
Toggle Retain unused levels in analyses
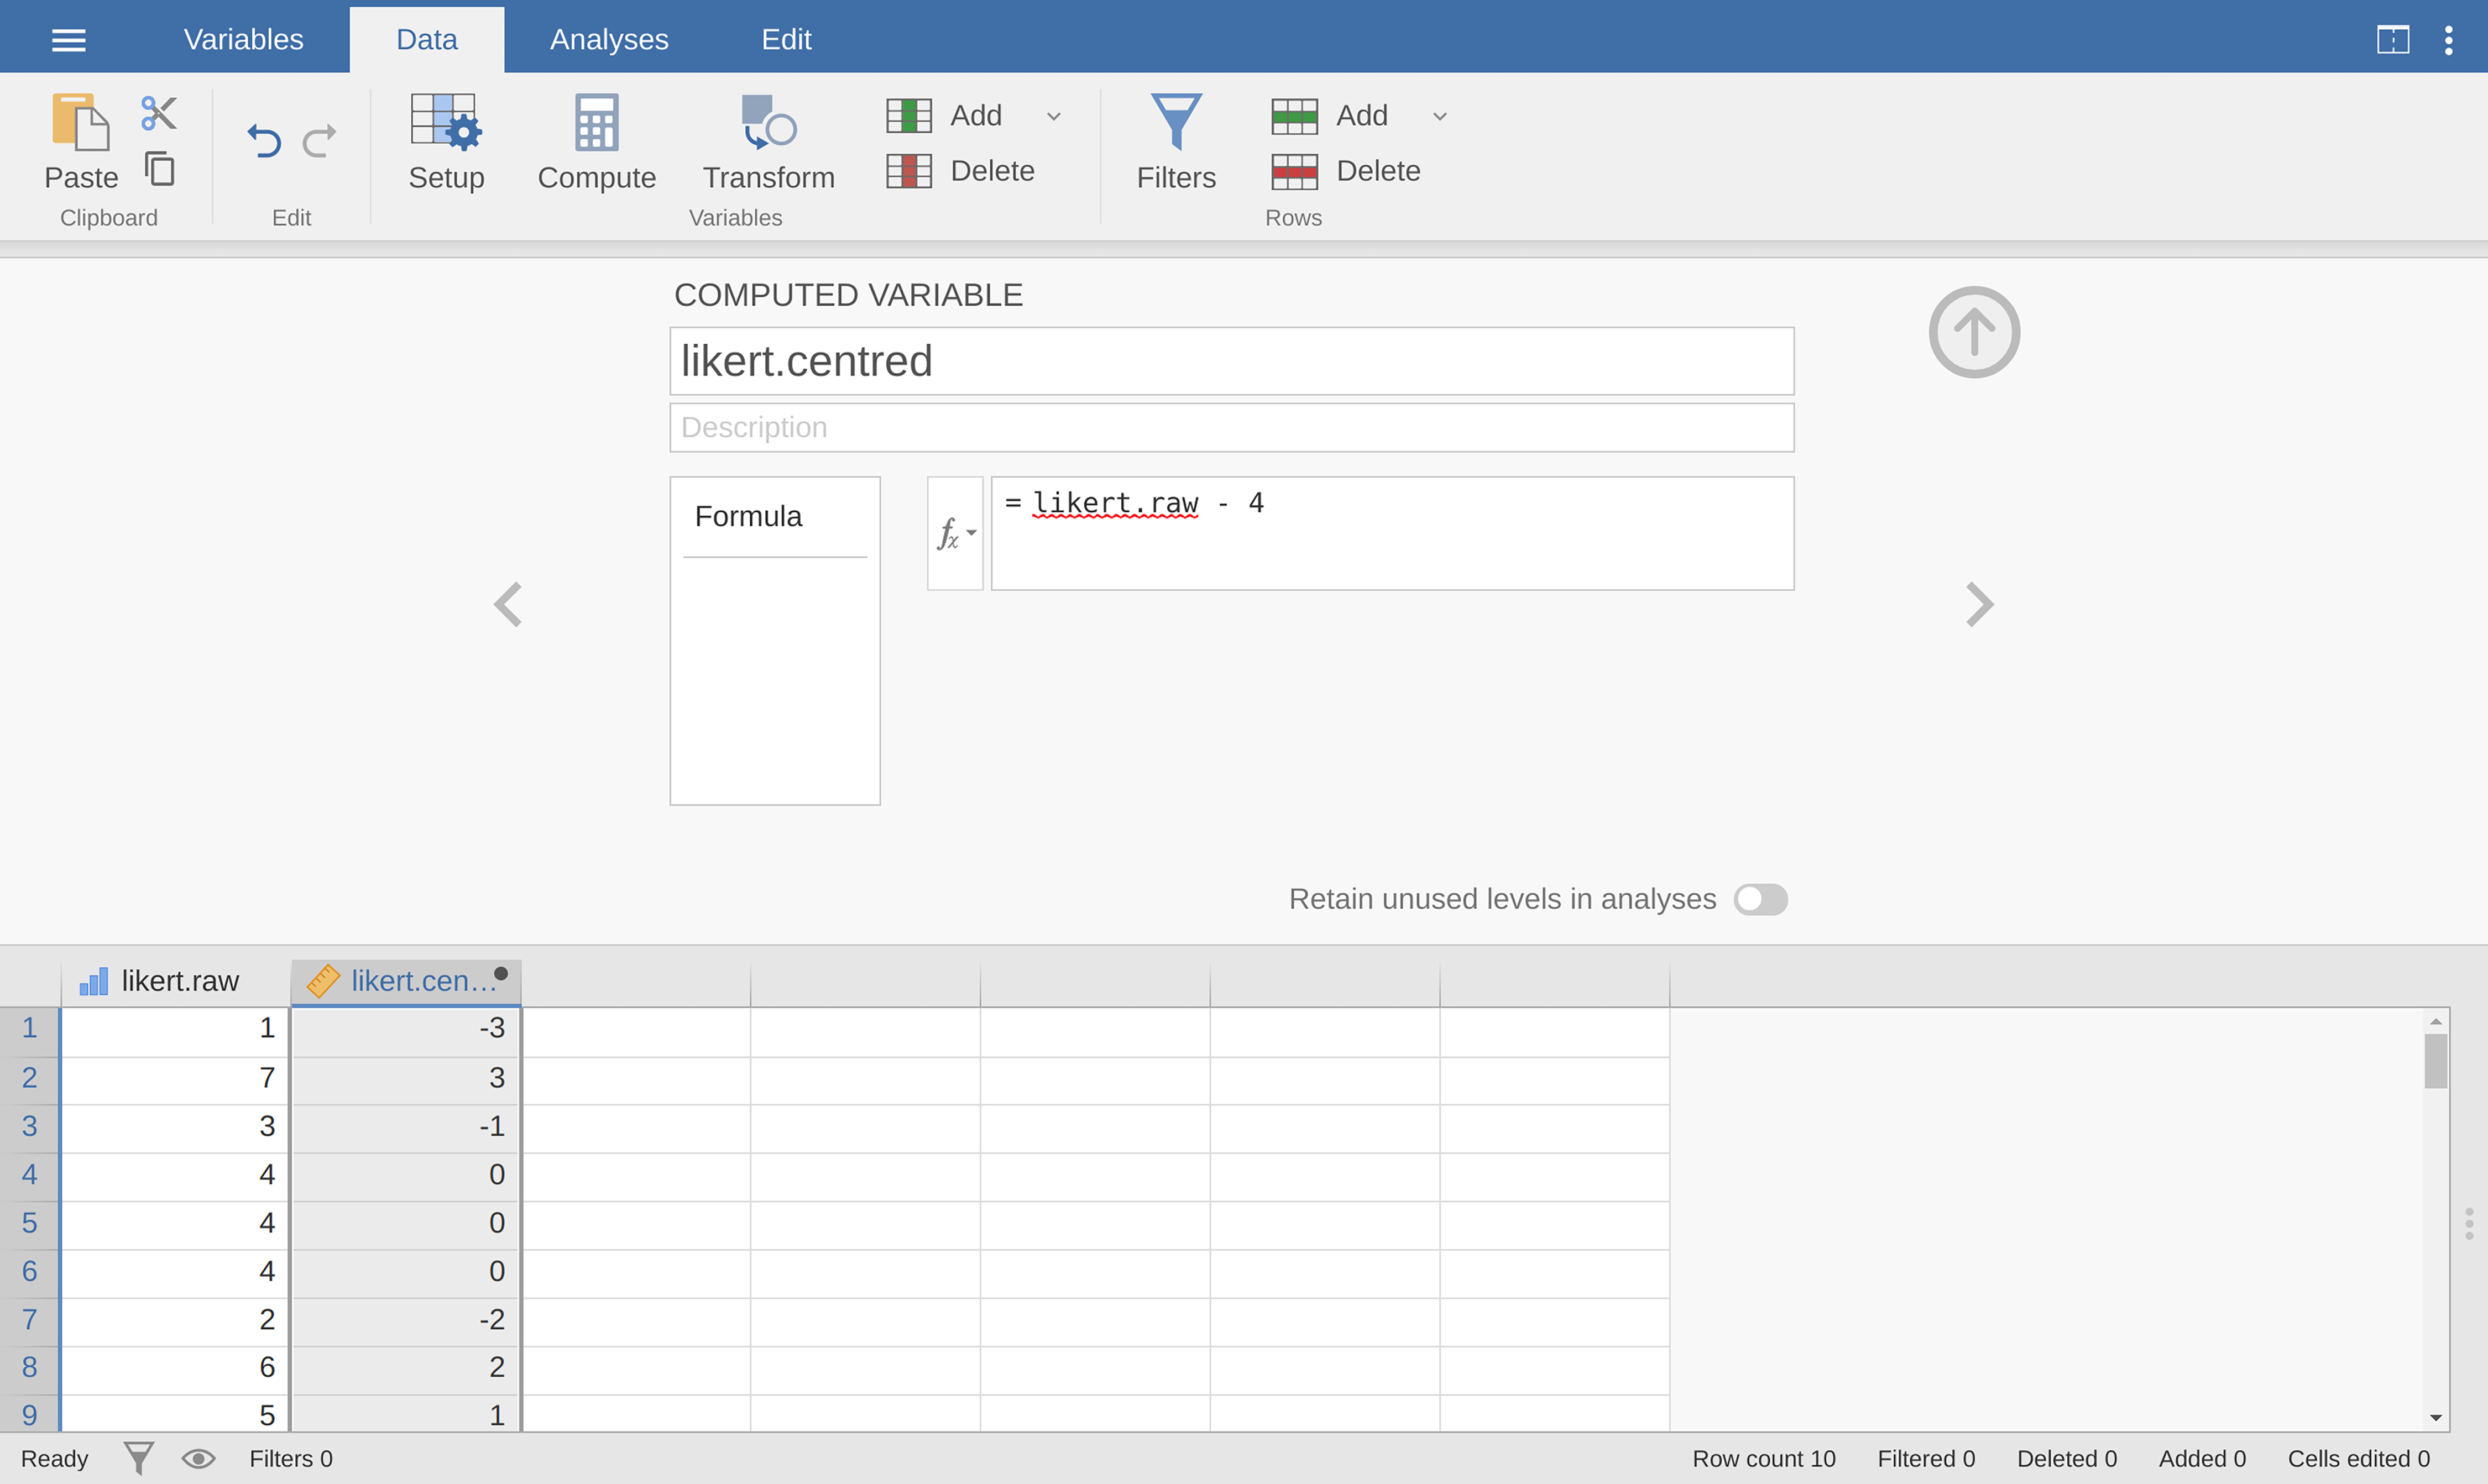pyautogui.click(x=1760, y=899)
